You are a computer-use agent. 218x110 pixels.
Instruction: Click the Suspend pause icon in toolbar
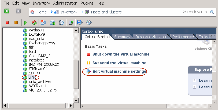tap(16, 23)
